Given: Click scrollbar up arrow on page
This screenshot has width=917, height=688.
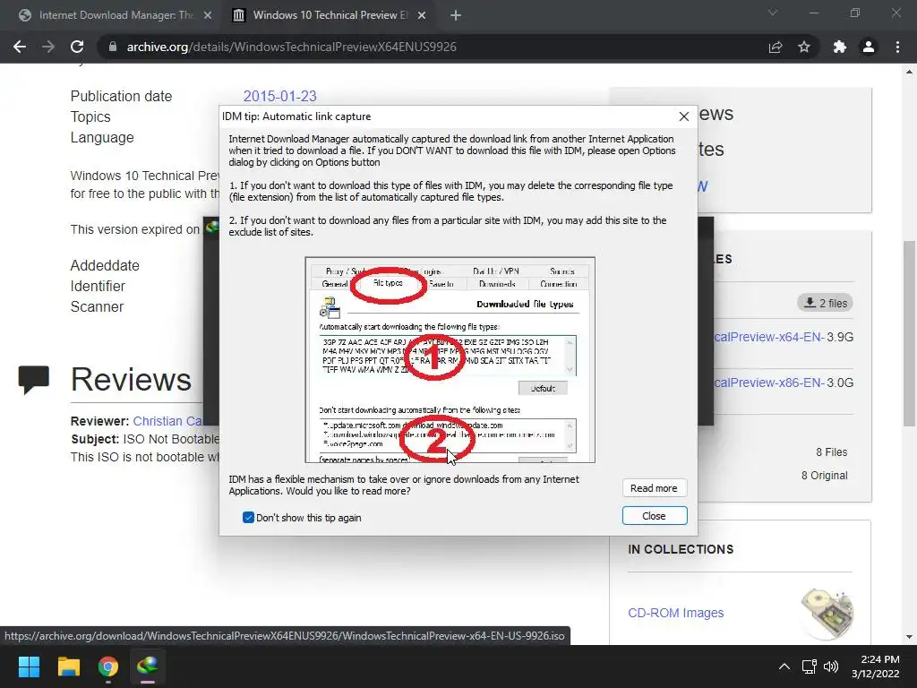Looking at the screenshot, I should (909, 72).
